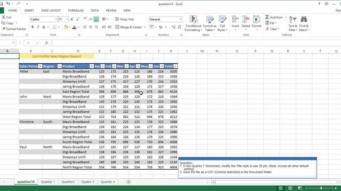Toggle Wrap Text
Screen dimensions: 341x191
pos(124,19)
